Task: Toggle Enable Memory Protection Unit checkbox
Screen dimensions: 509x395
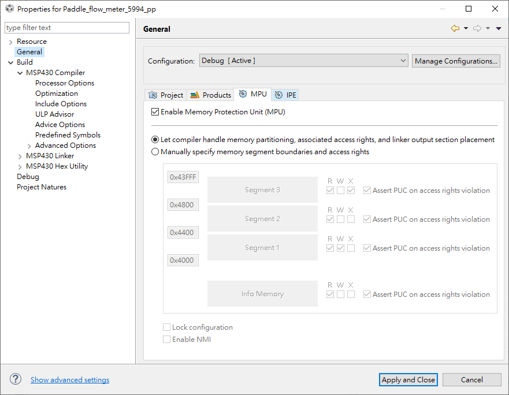Action: click(155, 112)
